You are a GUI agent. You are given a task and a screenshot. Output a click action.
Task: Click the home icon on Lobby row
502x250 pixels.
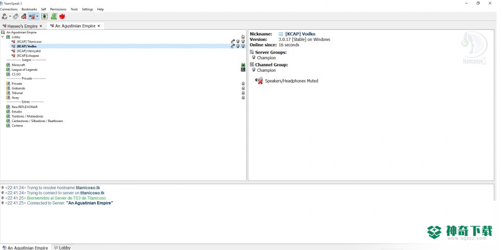pos(243,37)
